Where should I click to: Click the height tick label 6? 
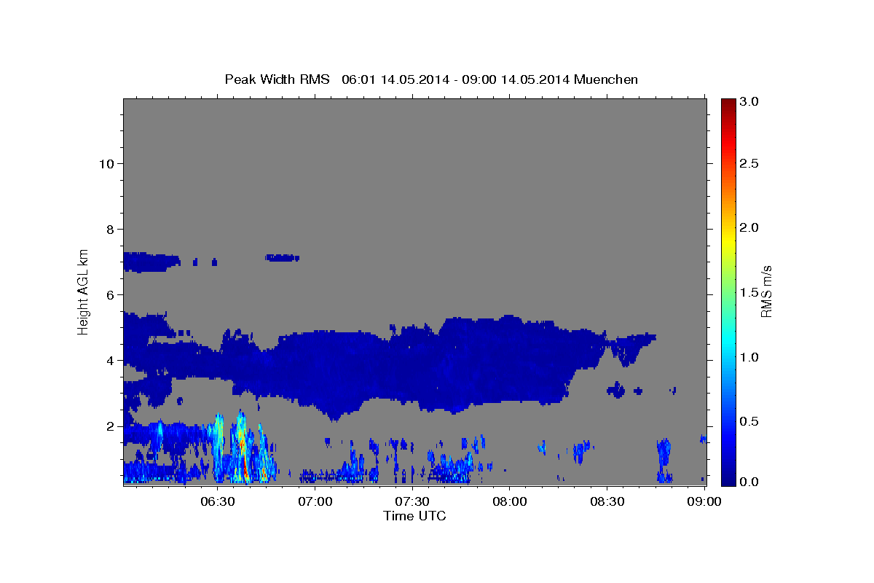(x=111, y=294)
